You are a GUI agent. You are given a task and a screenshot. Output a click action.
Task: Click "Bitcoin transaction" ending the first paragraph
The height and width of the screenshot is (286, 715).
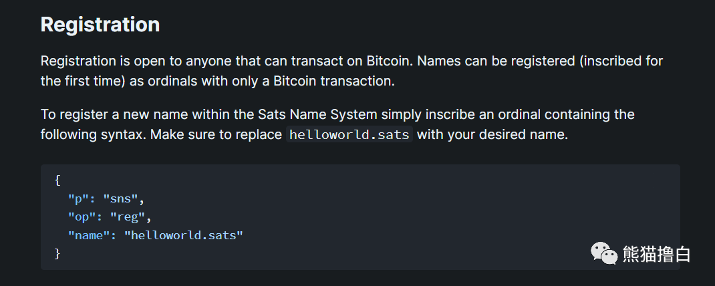pyautogui.click(x=338, y=81)
